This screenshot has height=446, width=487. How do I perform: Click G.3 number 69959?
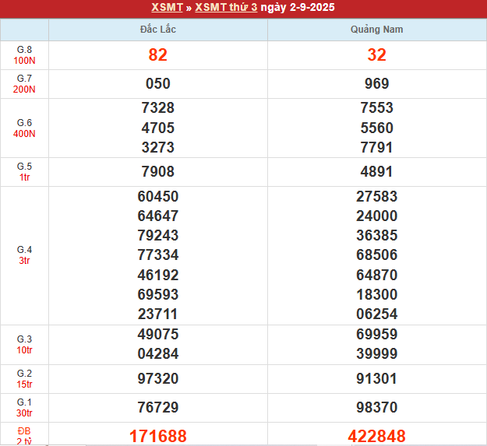pos(376,334)
